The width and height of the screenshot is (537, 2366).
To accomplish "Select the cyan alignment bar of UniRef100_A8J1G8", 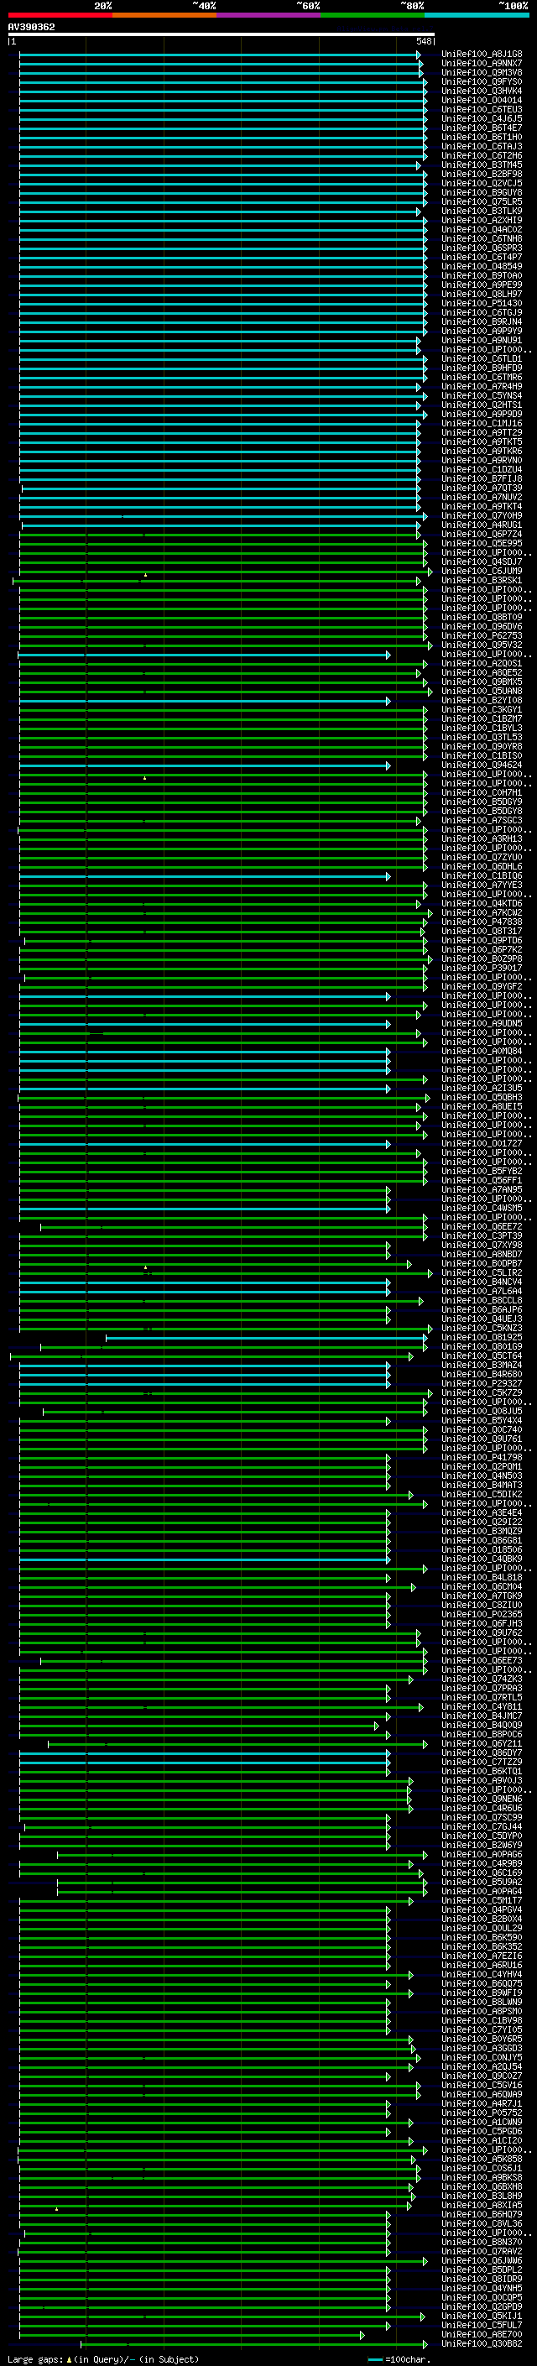I will tap(221, 55).
